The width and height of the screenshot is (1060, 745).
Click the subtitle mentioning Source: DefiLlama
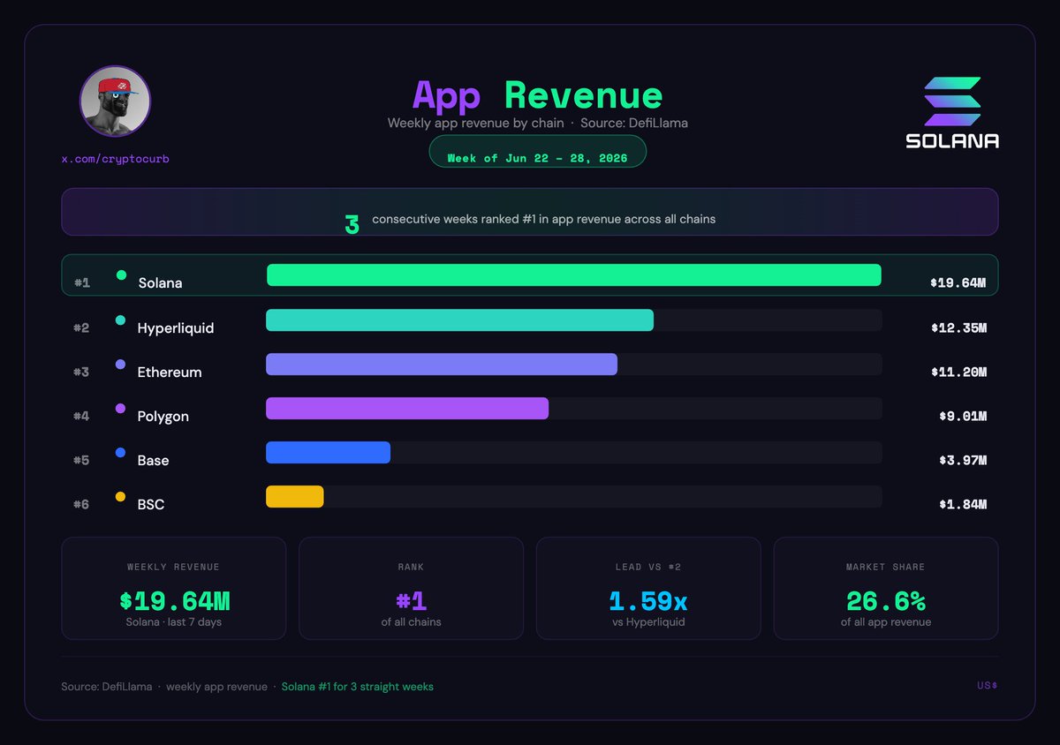(x=537, y=123)
